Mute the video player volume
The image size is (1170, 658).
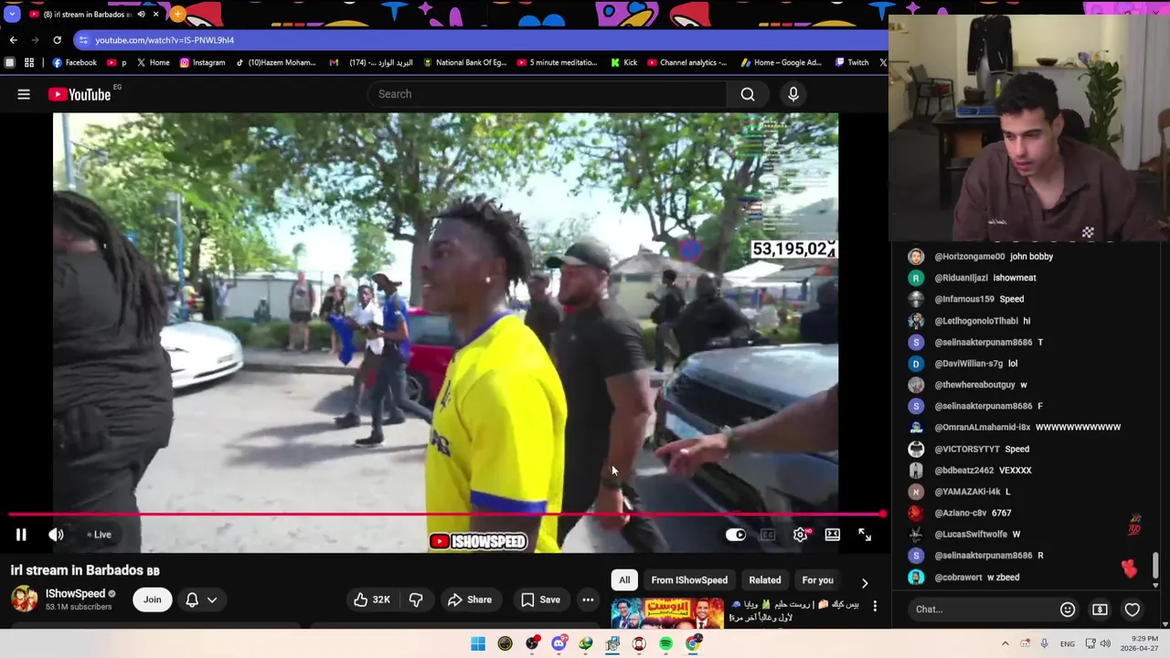tap(56, 535)
